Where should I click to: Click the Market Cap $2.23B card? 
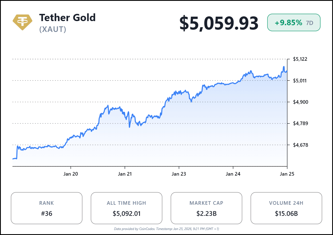[206, 208]
